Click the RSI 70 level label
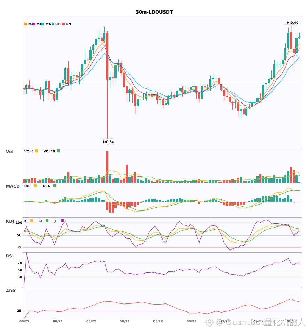 coord(20,263)
